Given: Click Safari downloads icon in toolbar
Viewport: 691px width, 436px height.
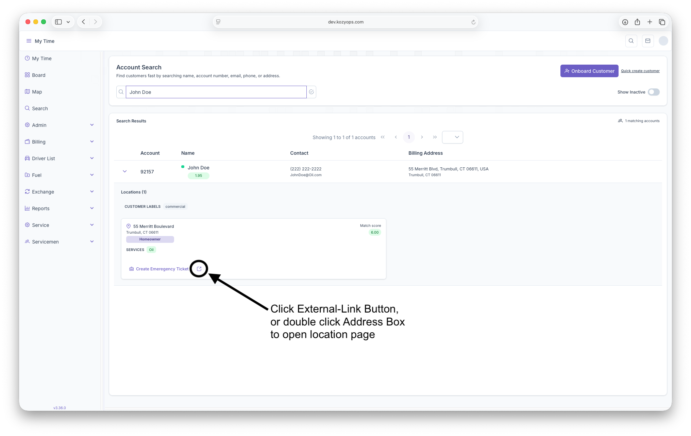Looking at the screenshot, I should tap(625, 22).
